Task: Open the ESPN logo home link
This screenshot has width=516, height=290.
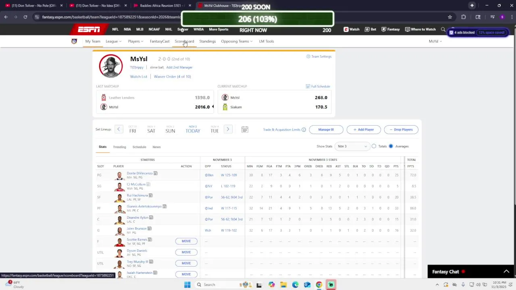Action: coord(89,29)
